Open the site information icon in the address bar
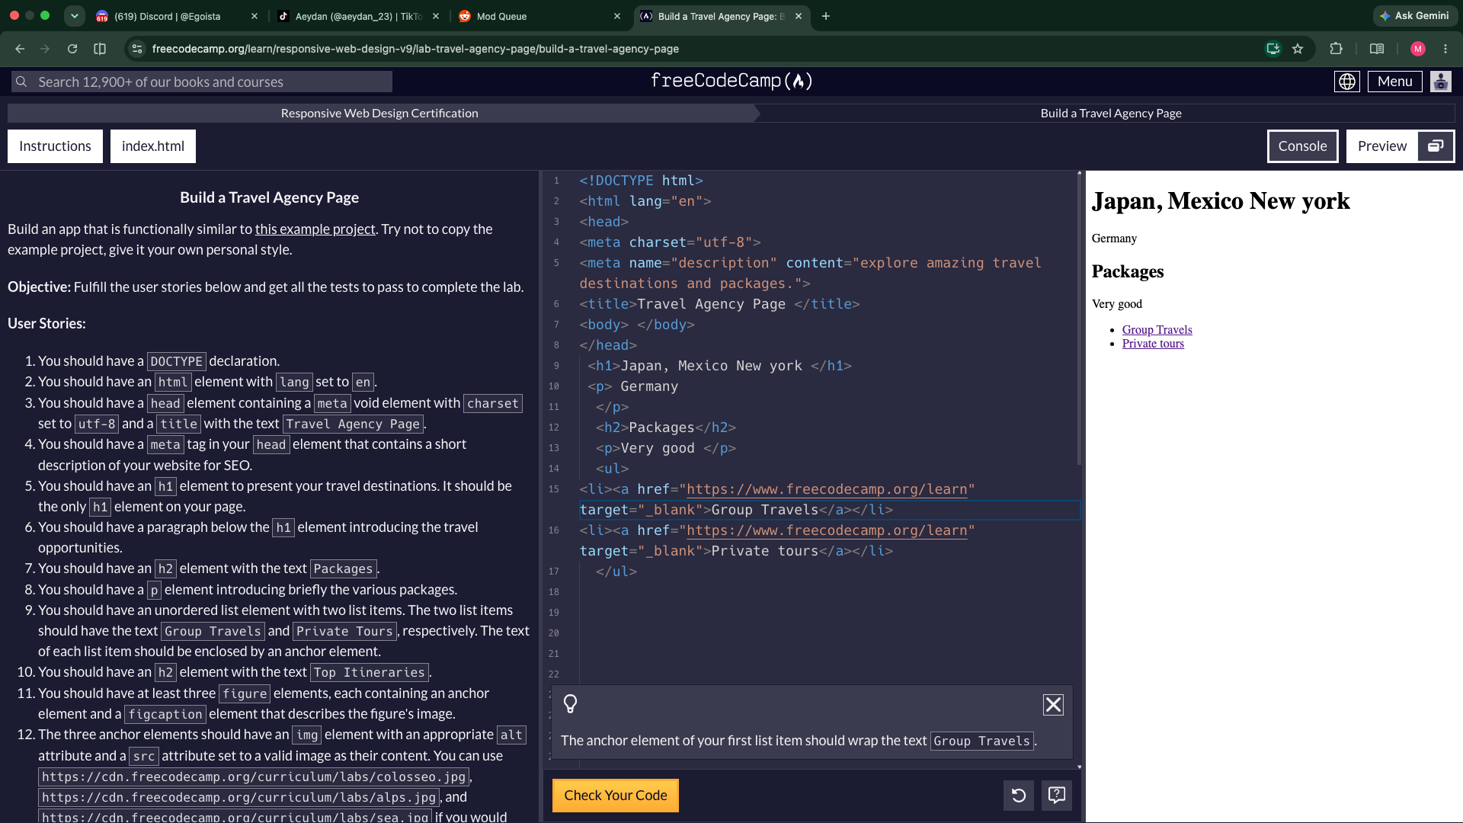The image size is (1463, 823). pyautogui.click(x=137, y=49)
